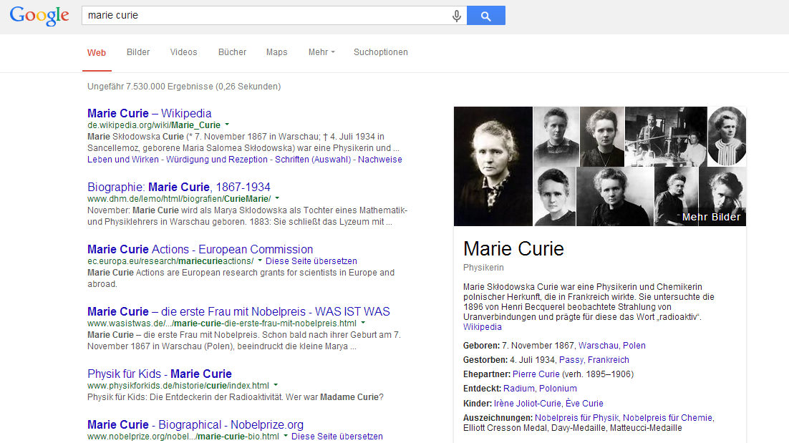Click the blue magnifier search button

[x=486, y=16]
